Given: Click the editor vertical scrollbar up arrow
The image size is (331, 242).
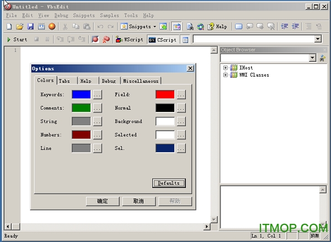Looking at the screenshot, I should (x=213, y=50).
